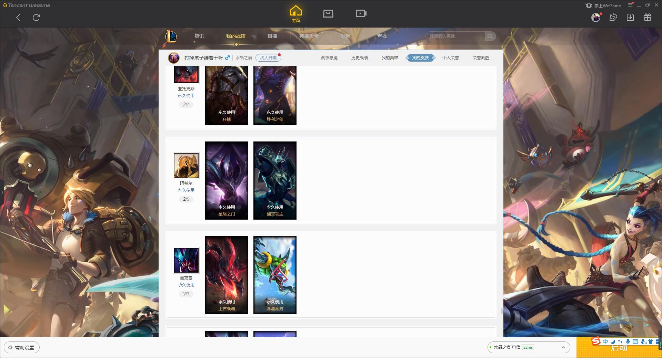The width and height of the screenshot is (662, 358).
Task: Open the store bag icon
Action: [x=328, y=13]
